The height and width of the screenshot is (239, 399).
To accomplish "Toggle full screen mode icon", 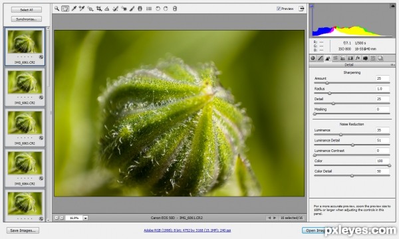I will 301,9.
